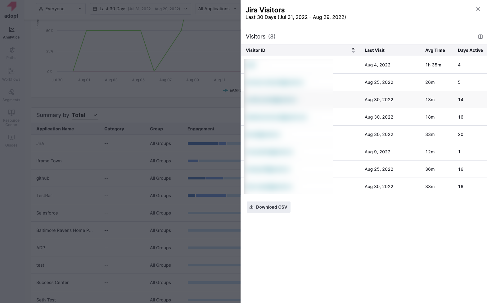Click ADP in the application list

(41, 248)
